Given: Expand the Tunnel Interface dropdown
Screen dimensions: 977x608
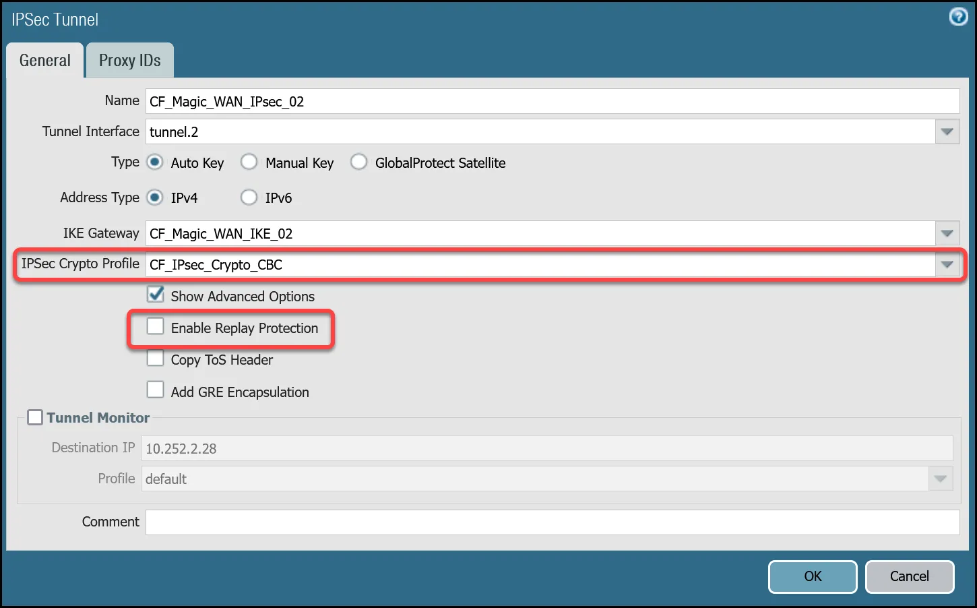Looking at the screenshot, I should pyautogui.click(x=947, y=132).
